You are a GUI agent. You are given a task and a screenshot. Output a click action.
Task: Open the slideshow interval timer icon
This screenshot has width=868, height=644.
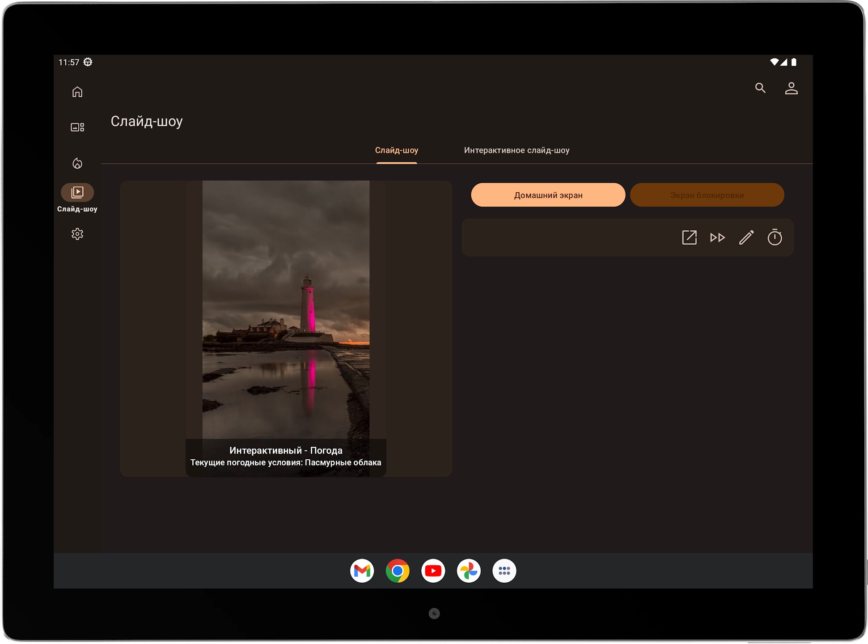pos(775,237)
